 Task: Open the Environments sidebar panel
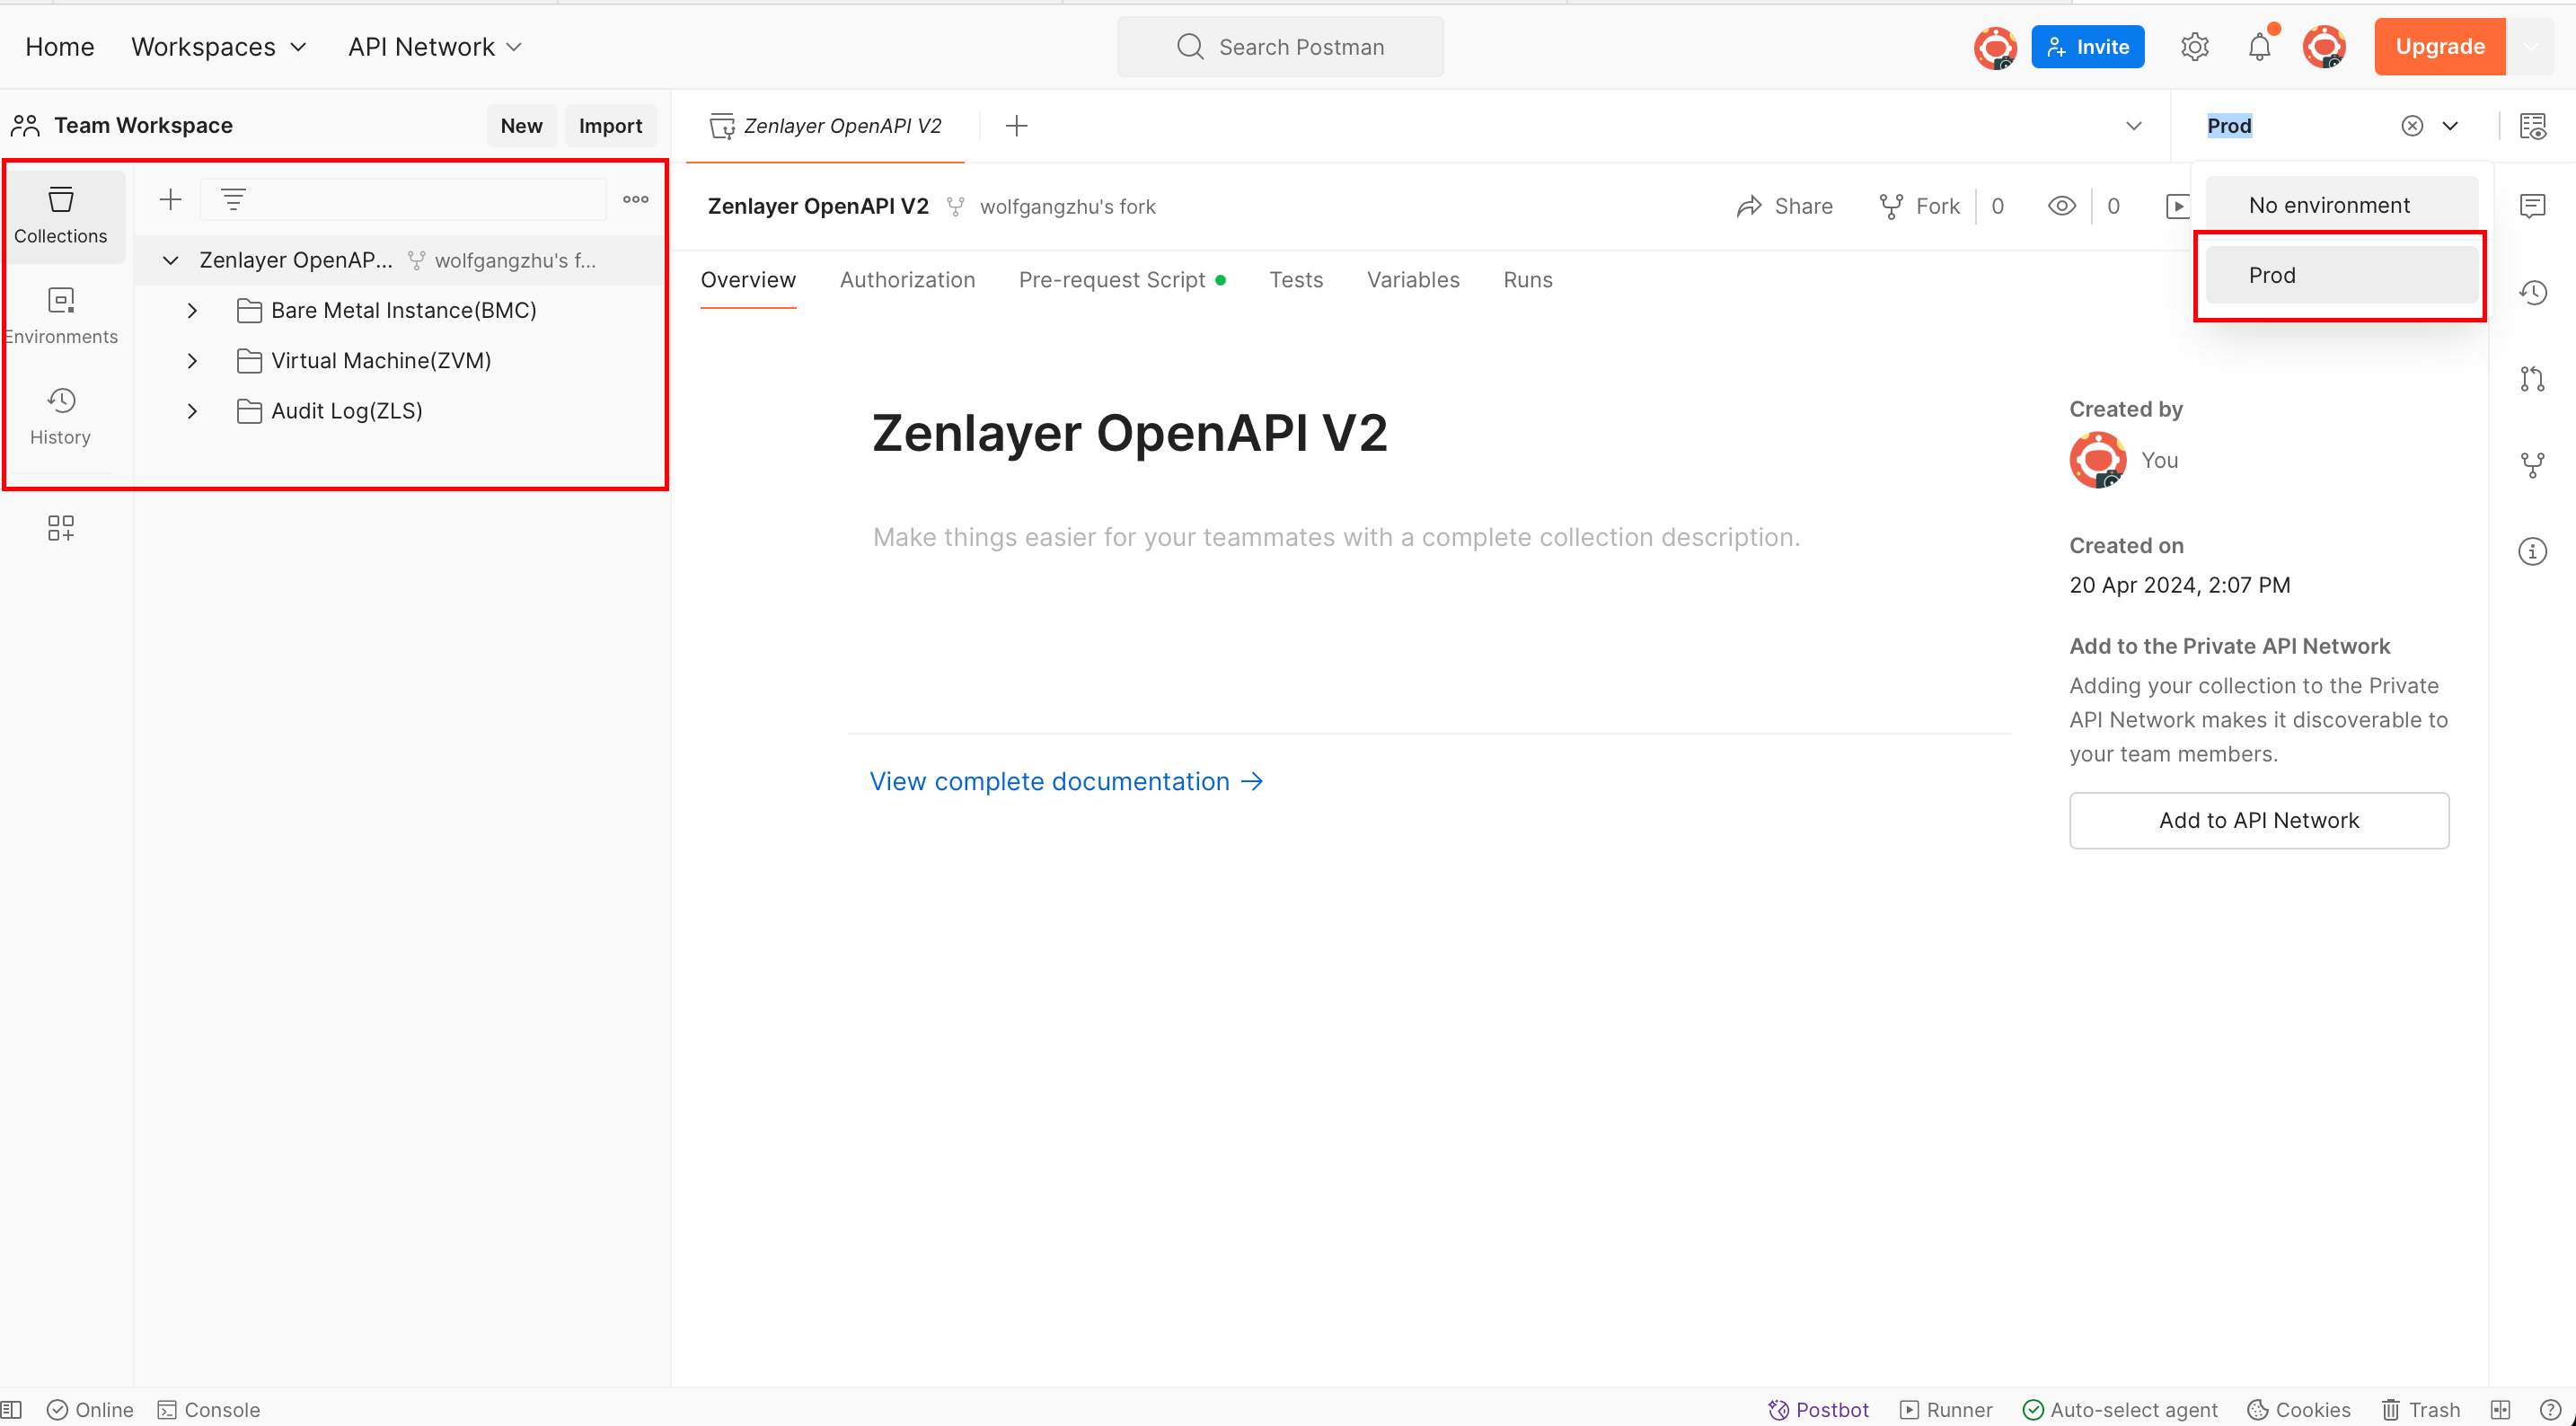tap(60, 315)
